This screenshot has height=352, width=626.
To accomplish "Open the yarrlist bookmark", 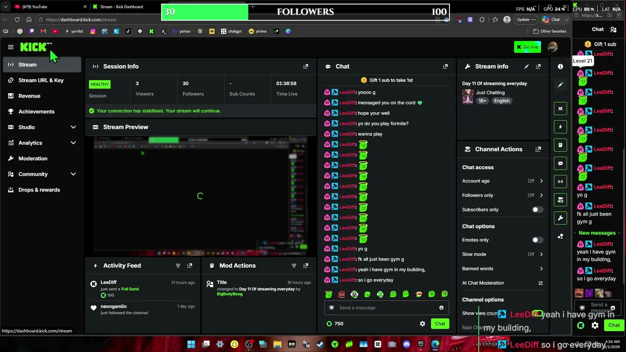I will pos(73,31).
